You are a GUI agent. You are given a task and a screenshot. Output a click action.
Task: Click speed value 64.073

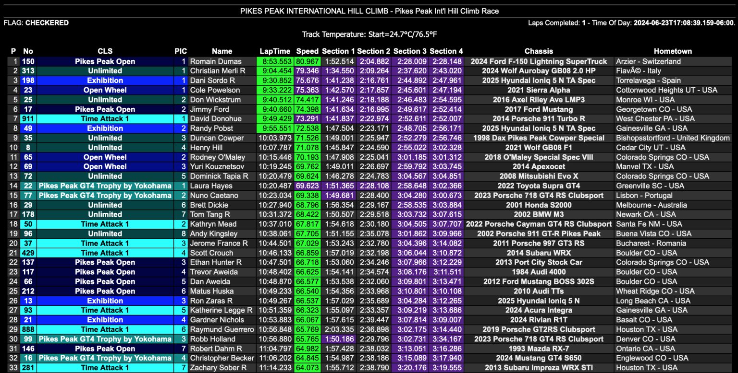click(x=307, y=368)
